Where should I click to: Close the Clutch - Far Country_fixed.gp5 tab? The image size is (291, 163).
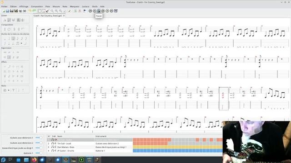point(64,16)
